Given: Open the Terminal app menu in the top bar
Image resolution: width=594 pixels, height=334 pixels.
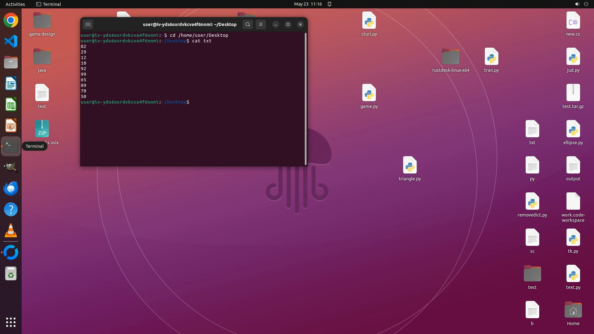Looking at the screenshot, I should coord(49,4).
